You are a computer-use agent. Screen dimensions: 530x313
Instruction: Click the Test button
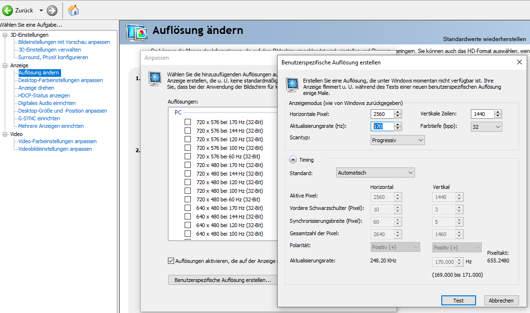tap(458, 301)
